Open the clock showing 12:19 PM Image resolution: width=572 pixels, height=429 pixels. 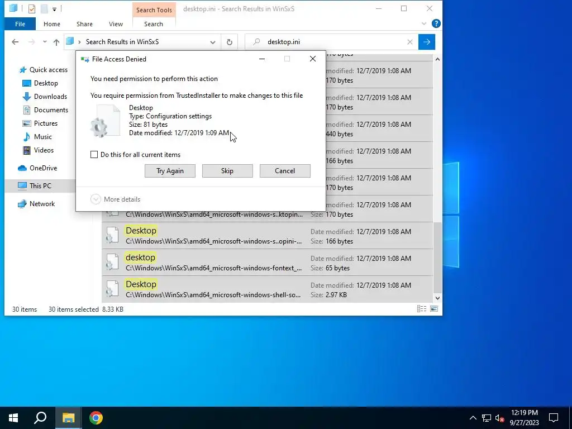(x=524, y=418)
